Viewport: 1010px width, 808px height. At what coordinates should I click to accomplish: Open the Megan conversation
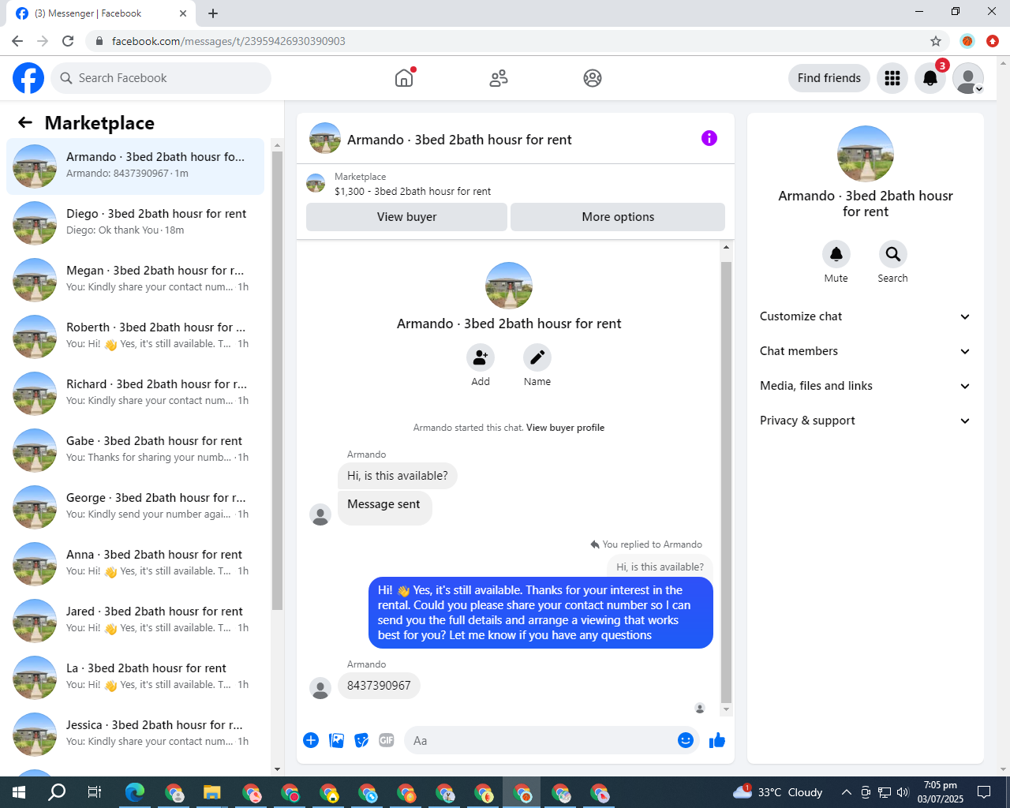coord(136,279)
